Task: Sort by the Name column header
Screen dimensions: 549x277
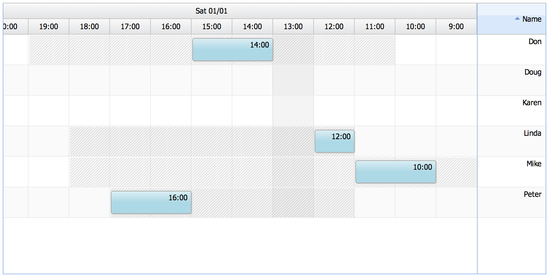Action: click(x=512, y=19)
